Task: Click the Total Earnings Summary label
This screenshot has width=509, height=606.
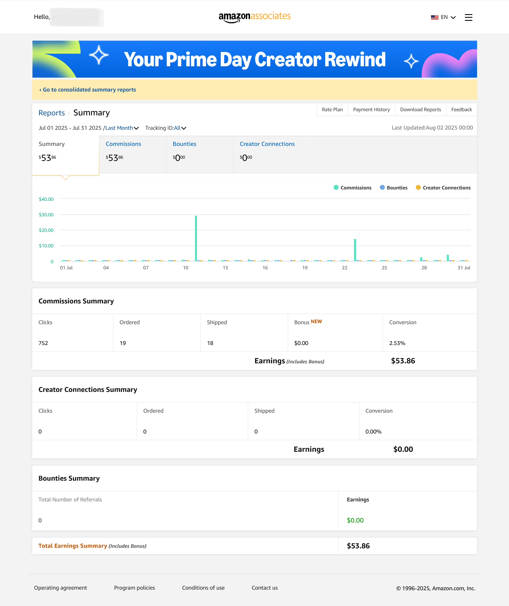Action: click(x=73, y=546)
